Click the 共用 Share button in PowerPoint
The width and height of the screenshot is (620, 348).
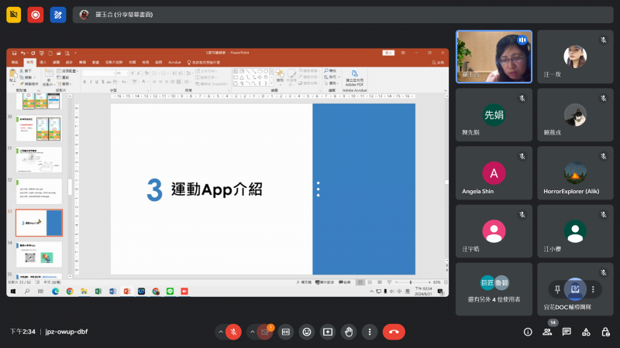(x=438, y=63)
